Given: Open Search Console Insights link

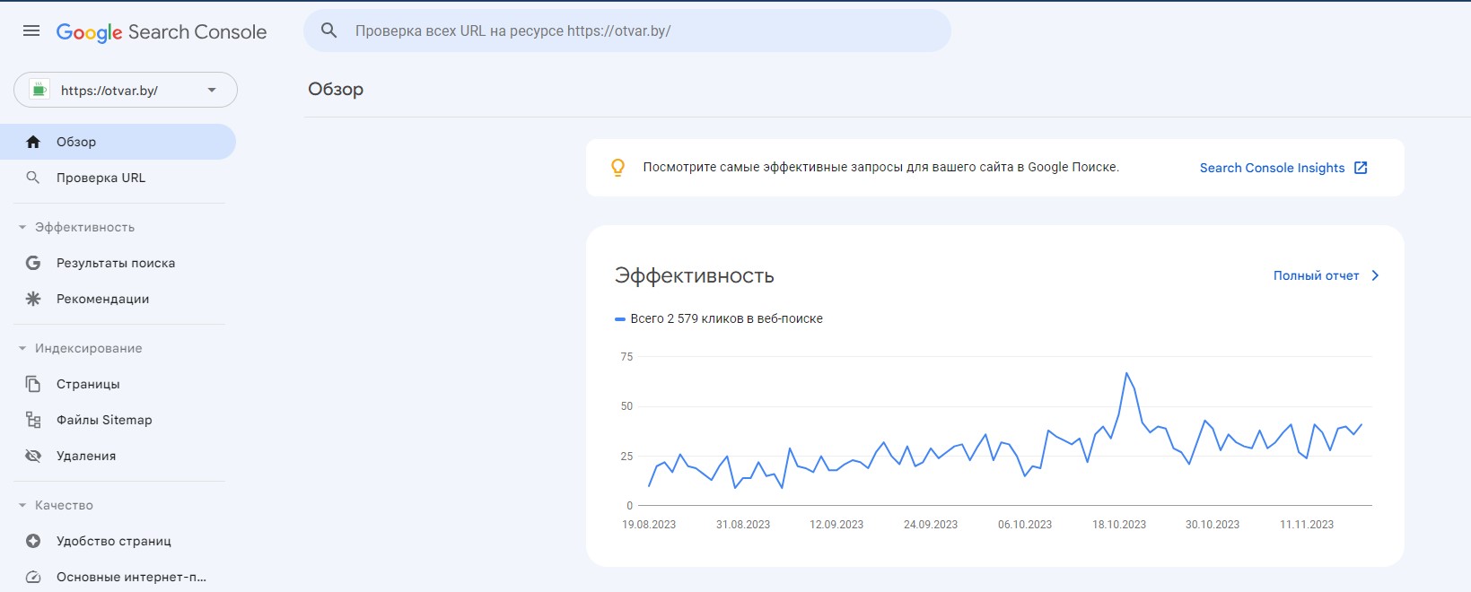Looking at the screenshot, I should pyautogui.click(x=1272, y=168).
